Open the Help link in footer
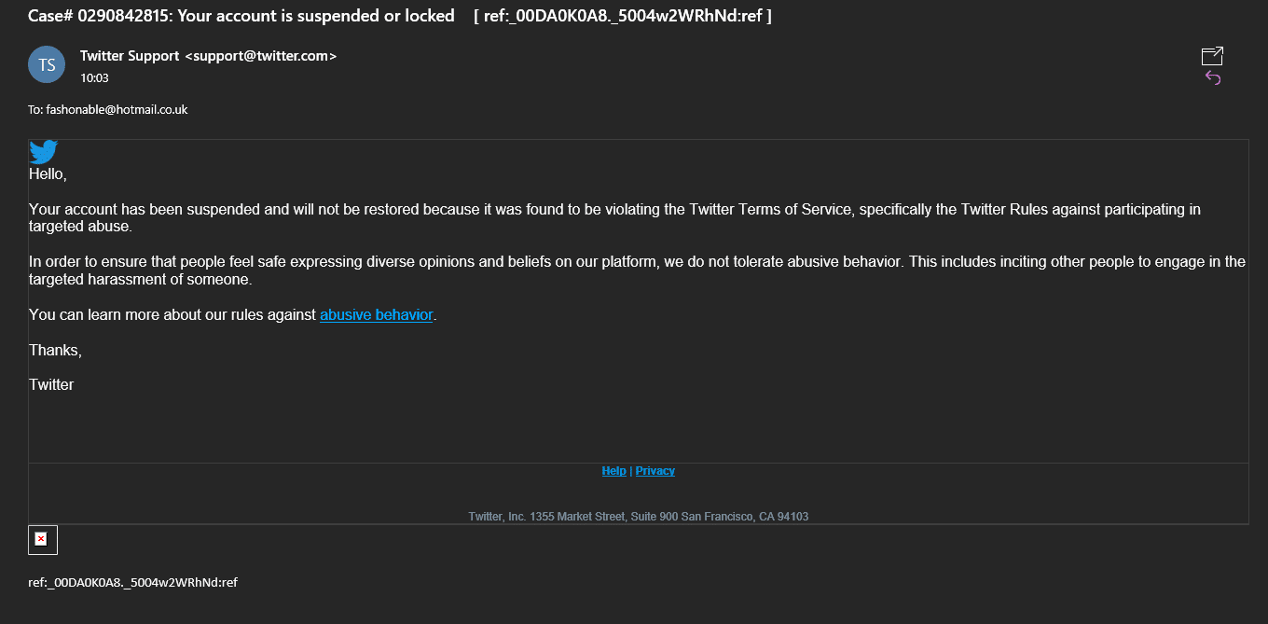Viewport: 1268px width, 624px height. pos(614,471)
